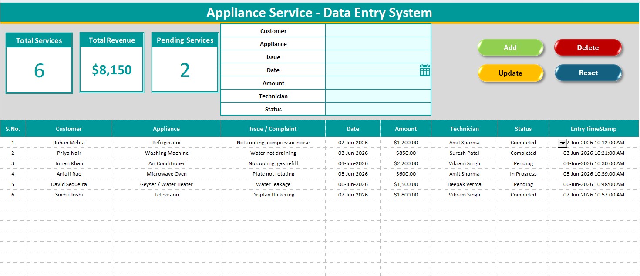Viewport: 640px width, 276px height.
Task: Select 'Water not draining' issue cell
Action: pyautogui.click(x=273, y=153)
